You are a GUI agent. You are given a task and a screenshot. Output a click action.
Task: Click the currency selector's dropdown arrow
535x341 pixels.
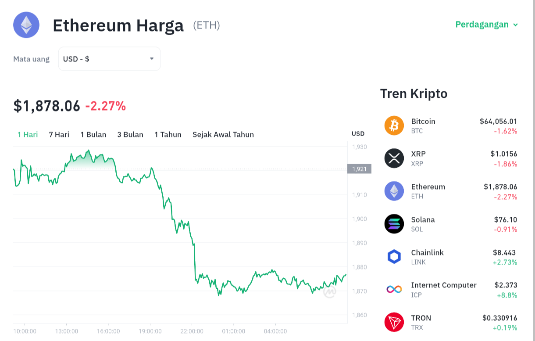[152, 59]
